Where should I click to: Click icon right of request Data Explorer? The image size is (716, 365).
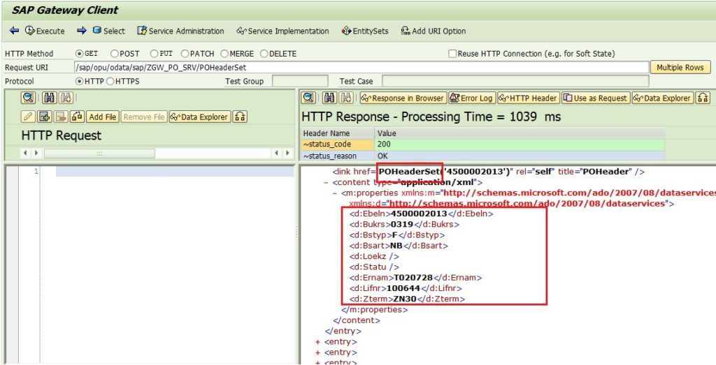click(x=240, y=117)
